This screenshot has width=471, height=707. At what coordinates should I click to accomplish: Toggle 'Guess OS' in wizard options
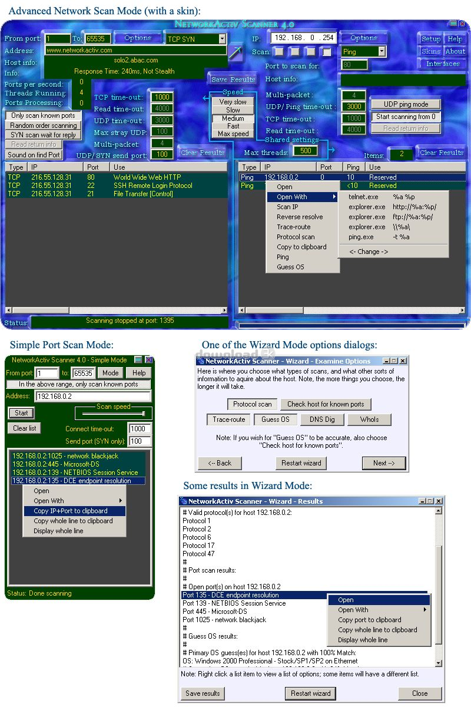point(275,420)
